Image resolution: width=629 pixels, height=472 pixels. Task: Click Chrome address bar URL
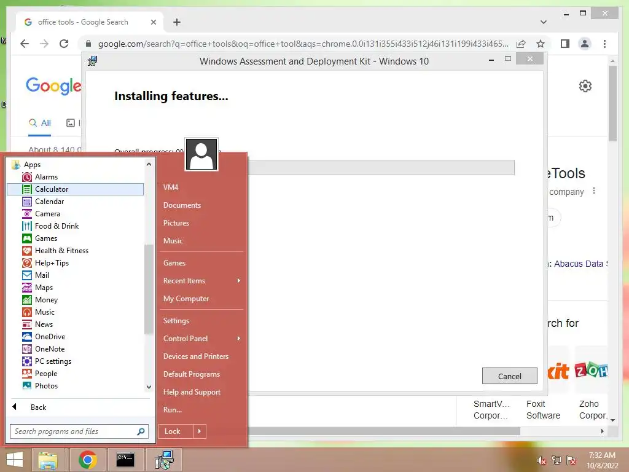coord(303,44)
